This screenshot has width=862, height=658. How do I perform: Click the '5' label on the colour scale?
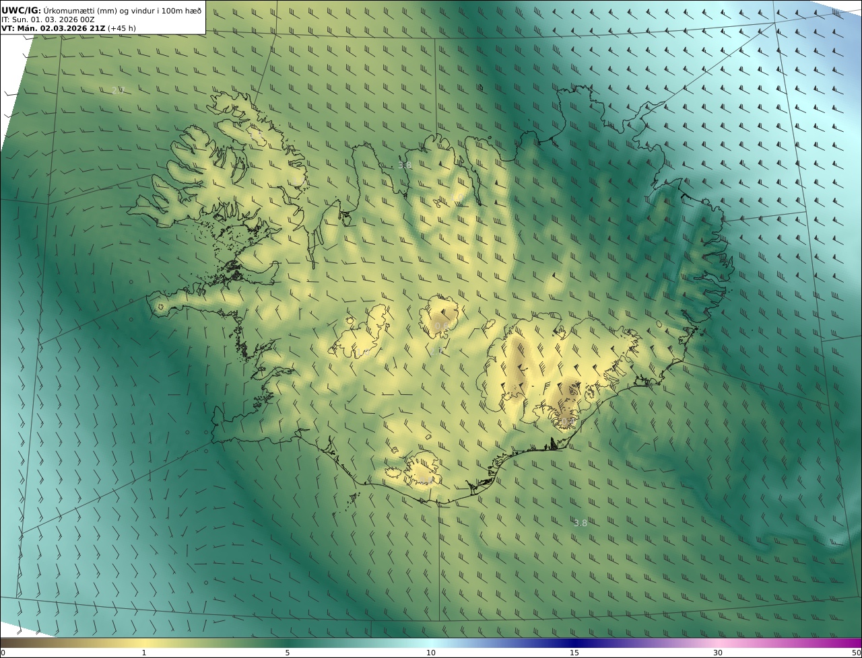[x=288, y=653]
